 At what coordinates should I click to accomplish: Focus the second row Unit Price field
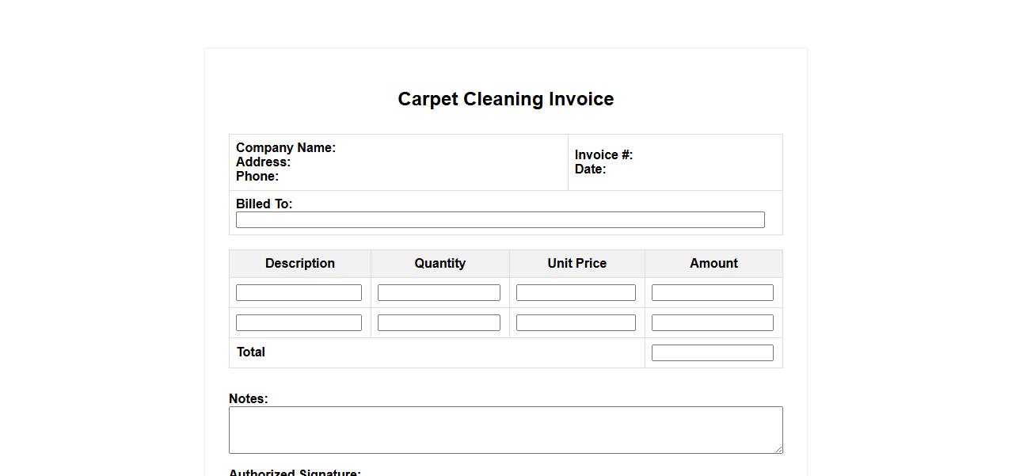[x=576, y=322]
